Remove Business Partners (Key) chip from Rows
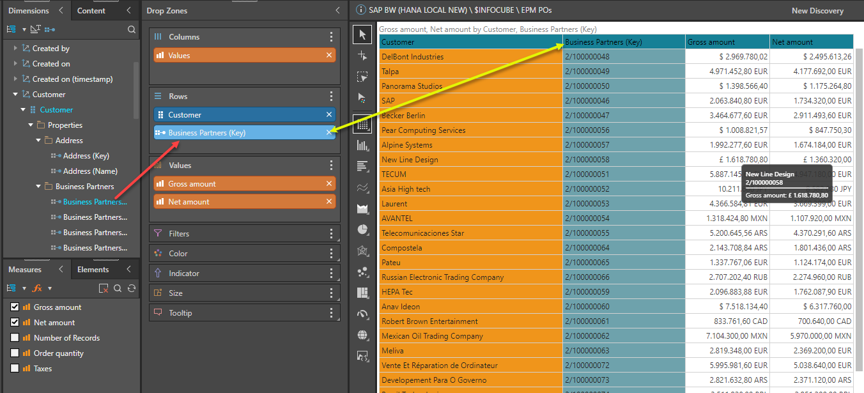The height and width of the screenshot is (393, 864). [329, 133]
